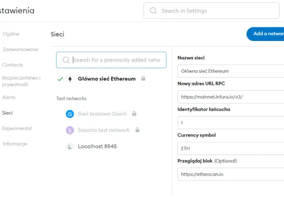The width and height of the screenshot is (284, 197).
Task: Click the Identyfikator łańcucha field
Action: [231, 123]
